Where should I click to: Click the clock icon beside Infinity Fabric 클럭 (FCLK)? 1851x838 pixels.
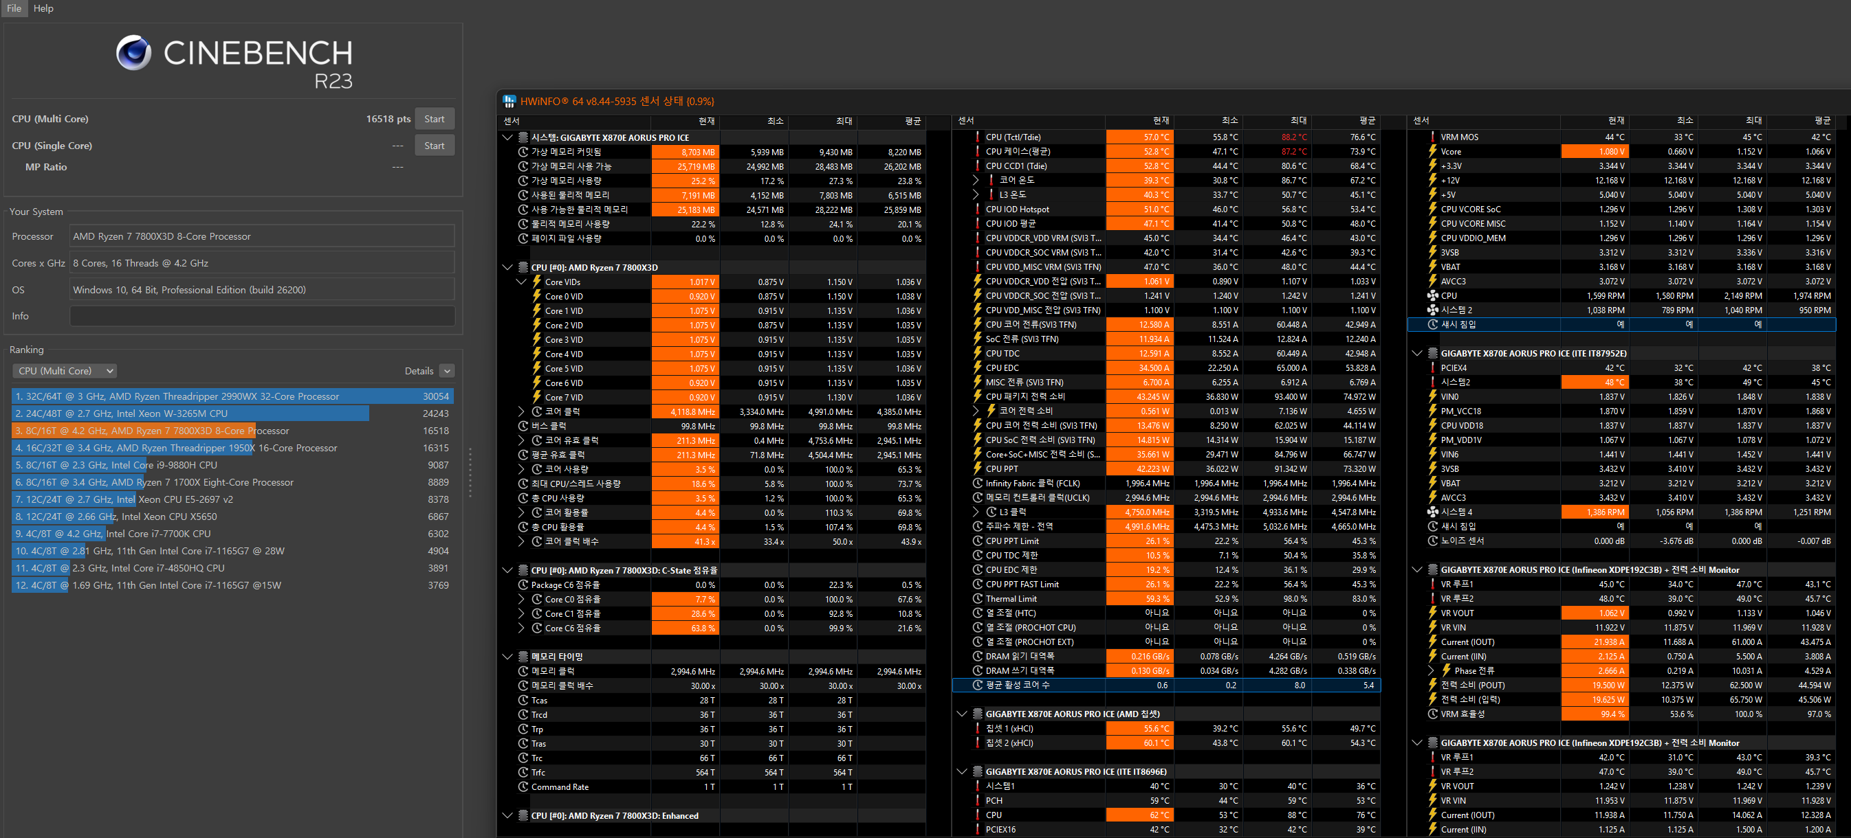tap(977, 484)
